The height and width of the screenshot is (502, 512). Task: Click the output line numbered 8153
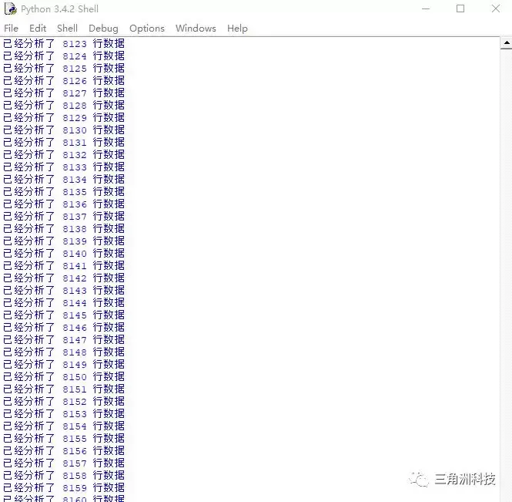point(64,413)
